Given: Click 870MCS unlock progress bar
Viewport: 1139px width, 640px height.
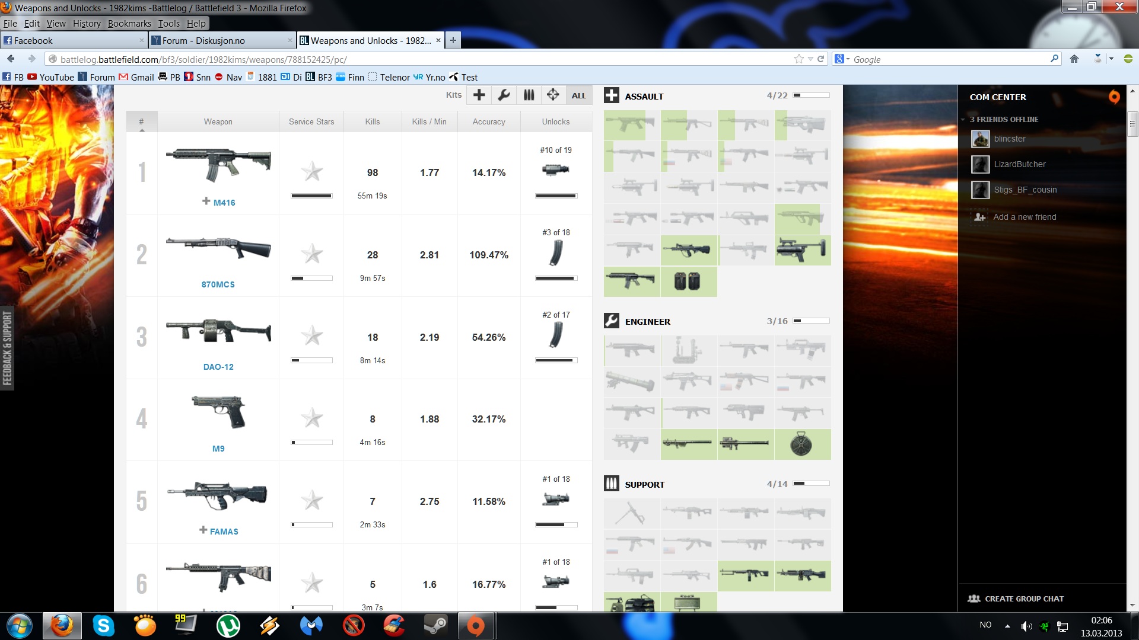Looking at the screenshot, I should 556,278.
